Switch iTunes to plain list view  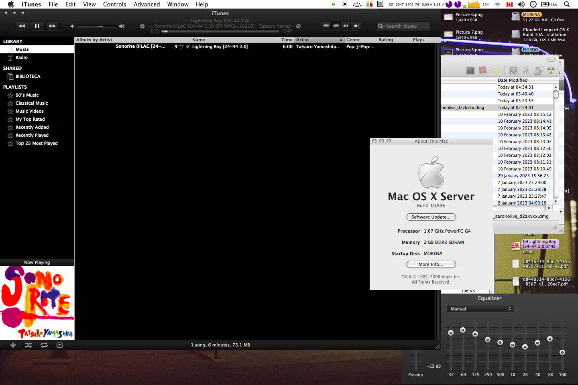coord(326,26)
